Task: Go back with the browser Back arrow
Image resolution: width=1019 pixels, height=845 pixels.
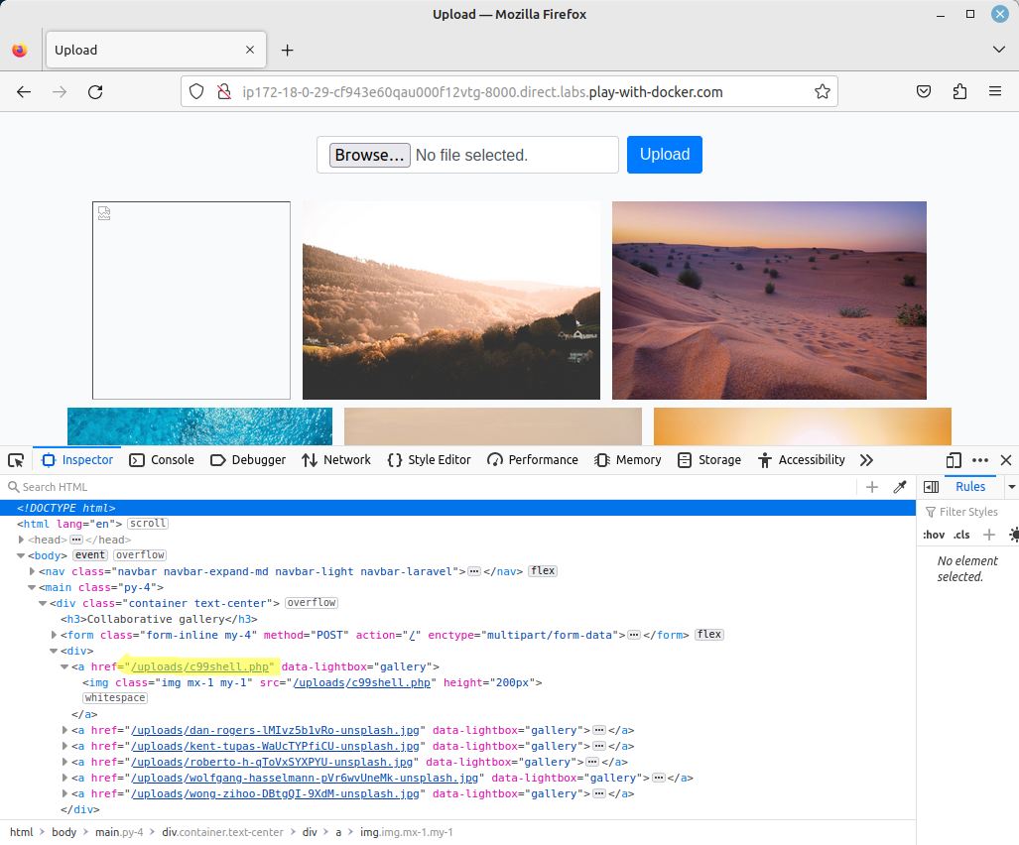Action: click(24, 91)
